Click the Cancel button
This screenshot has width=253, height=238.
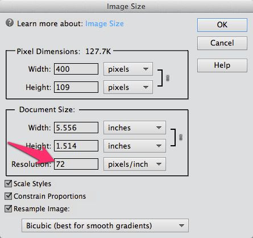pos(222,43)
